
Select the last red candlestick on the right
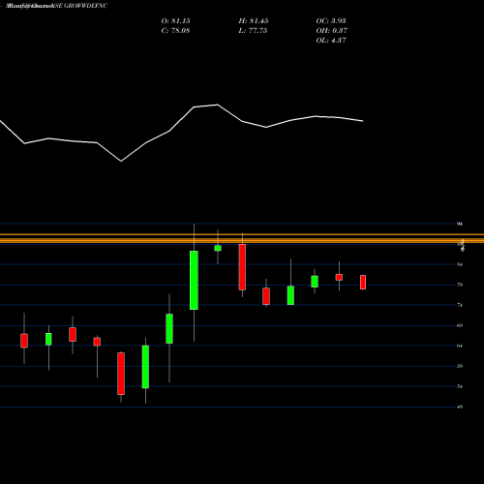point(363,282)
